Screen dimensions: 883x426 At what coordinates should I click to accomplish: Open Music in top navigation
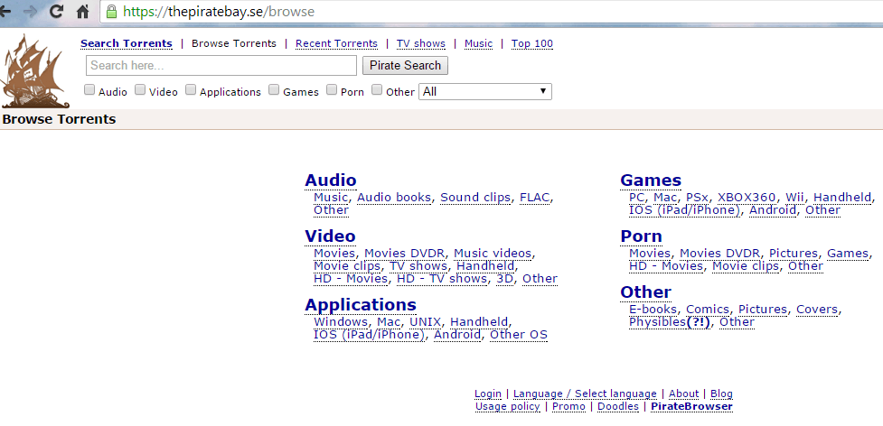point(479,44)
